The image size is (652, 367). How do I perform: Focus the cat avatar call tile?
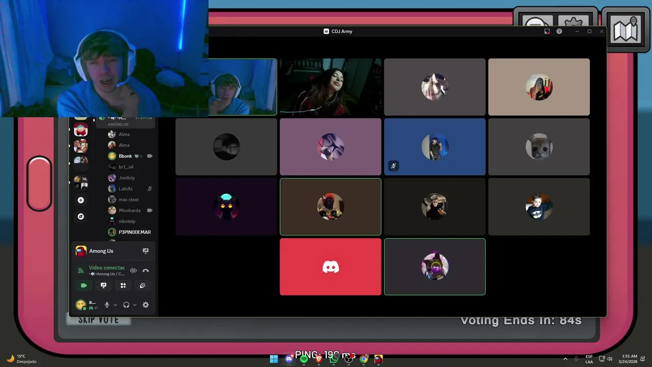539,147
